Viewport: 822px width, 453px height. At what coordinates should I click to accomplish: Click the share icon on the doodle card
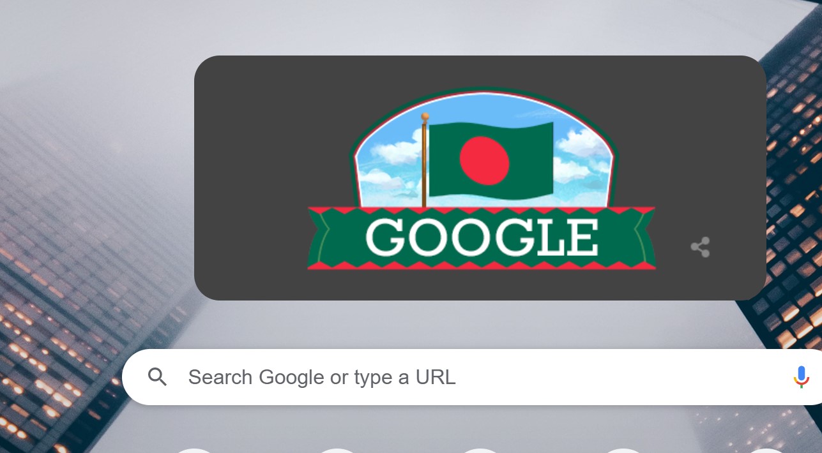(x=700, y=247)
